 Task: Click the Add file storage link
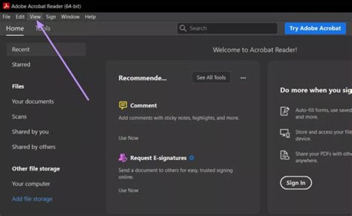tap(32, 199)
